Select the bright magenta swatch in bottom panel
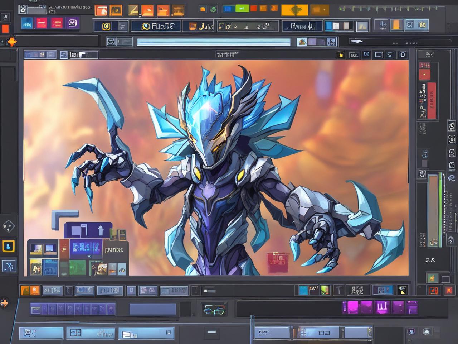The image size is (458, 344). tap(366, 307)
